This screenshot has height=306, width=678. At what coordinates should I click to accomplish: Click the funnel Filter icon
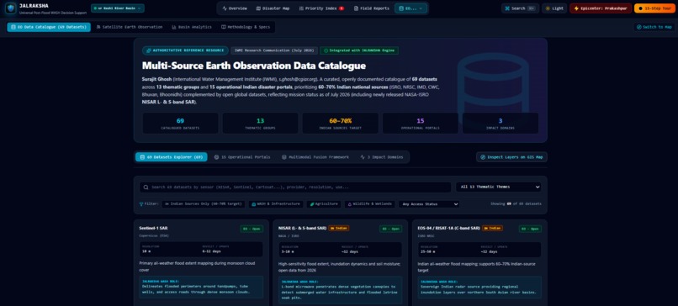point(141,204)
